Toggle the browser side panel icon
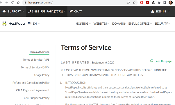The width and height of the screenshot is (175, 105). click(165, 2)
